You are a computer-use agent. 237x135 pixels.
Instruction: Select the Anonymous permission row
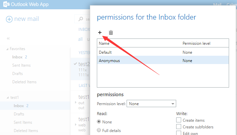[x=163, y=60]
